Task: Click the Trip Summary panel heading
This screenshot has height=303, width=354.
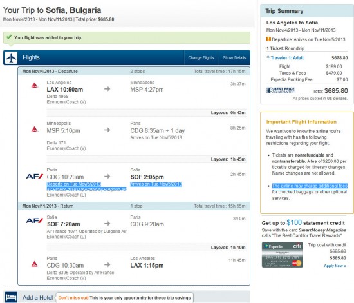Action: [x=284, y=11]
